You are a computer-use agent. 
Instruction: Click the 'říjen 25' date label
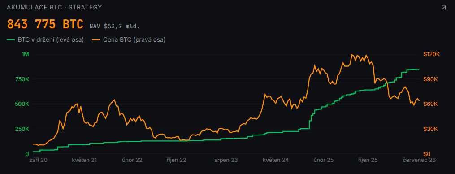pos(367,160)
